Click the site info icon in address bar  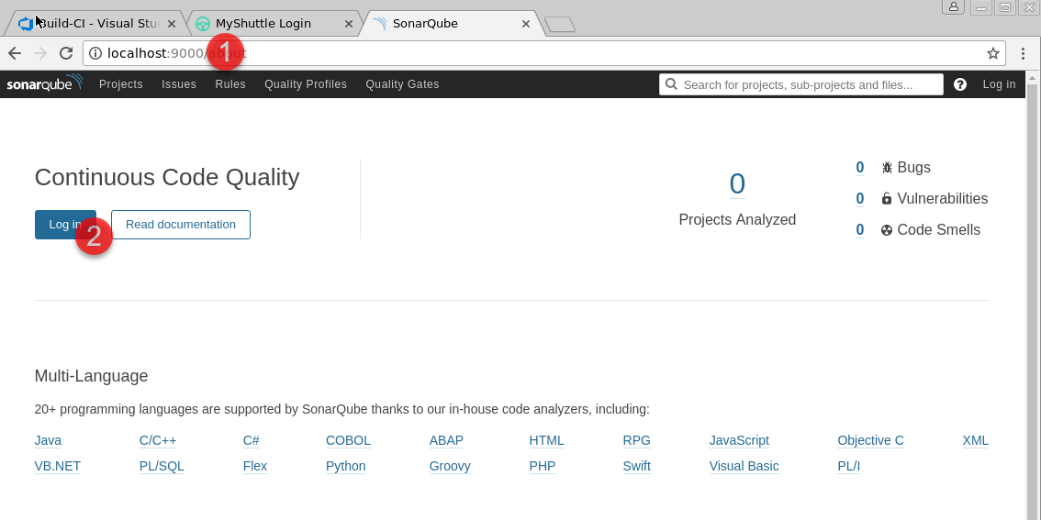[95, 53]
